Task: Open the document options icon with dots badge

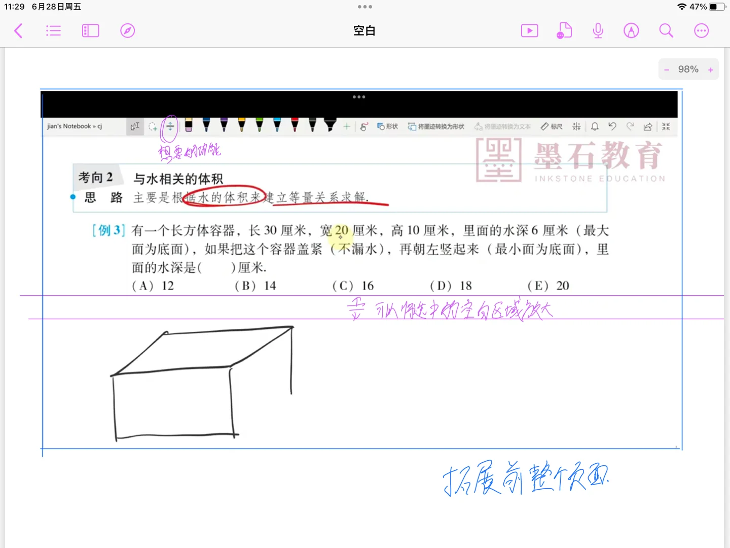Action: (564, 30)
